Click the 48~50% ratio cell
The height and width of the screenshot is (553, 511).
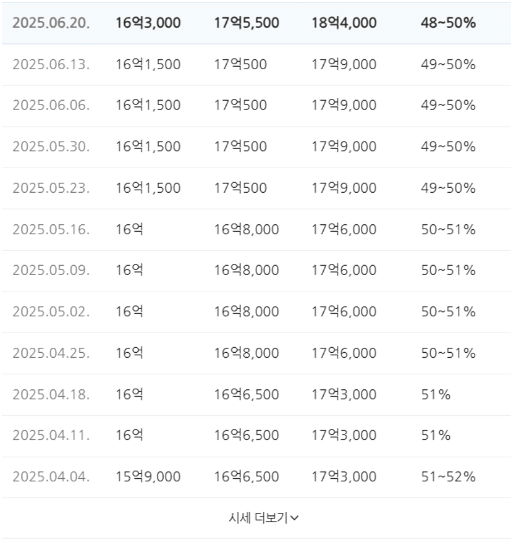448,23
